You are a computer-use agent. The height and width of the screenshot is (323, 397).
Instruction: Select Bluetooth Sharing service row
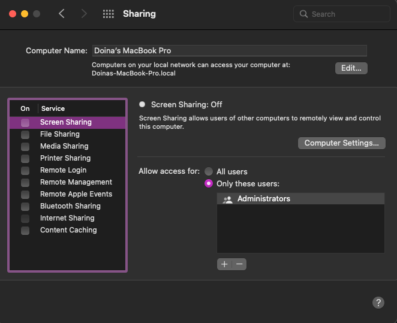tap(70, 206)
